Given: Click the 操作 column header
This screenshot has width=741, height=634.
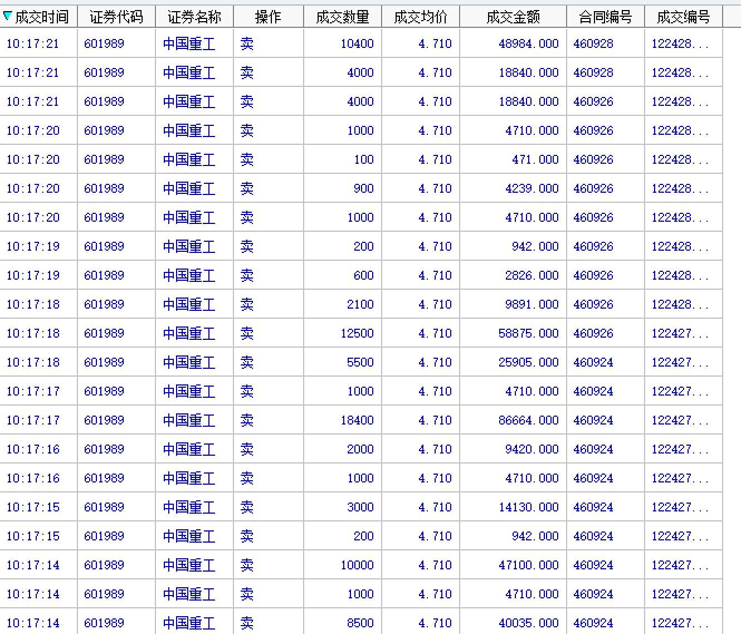Looking at the screenshot, I should point(269,17).
